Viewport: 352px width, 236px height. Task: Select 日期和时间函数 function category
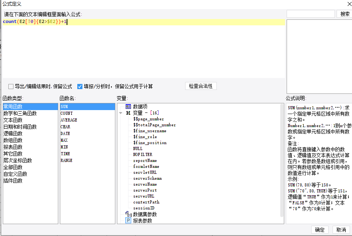[x=30, y=127]
